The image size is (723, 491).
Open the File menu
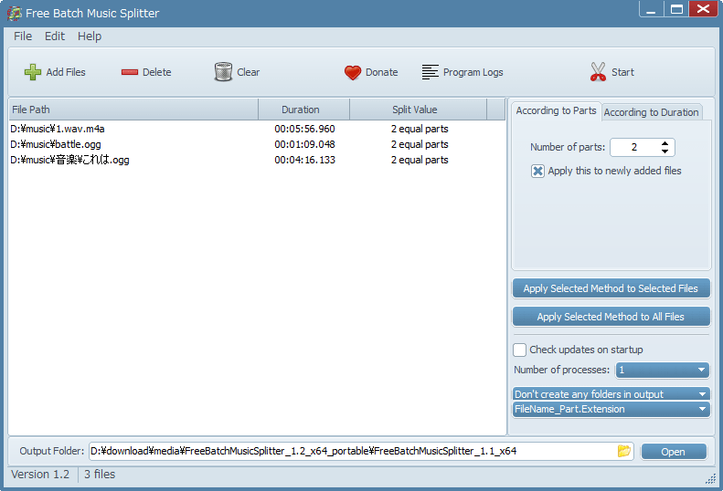coord(23,37)
